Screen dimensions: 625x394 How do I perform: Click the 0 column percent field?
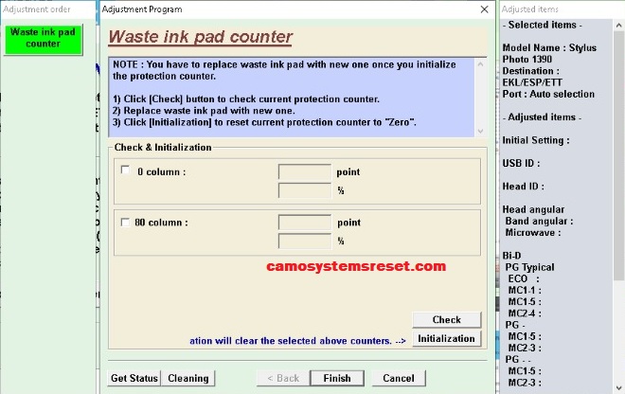coord(305,190)
